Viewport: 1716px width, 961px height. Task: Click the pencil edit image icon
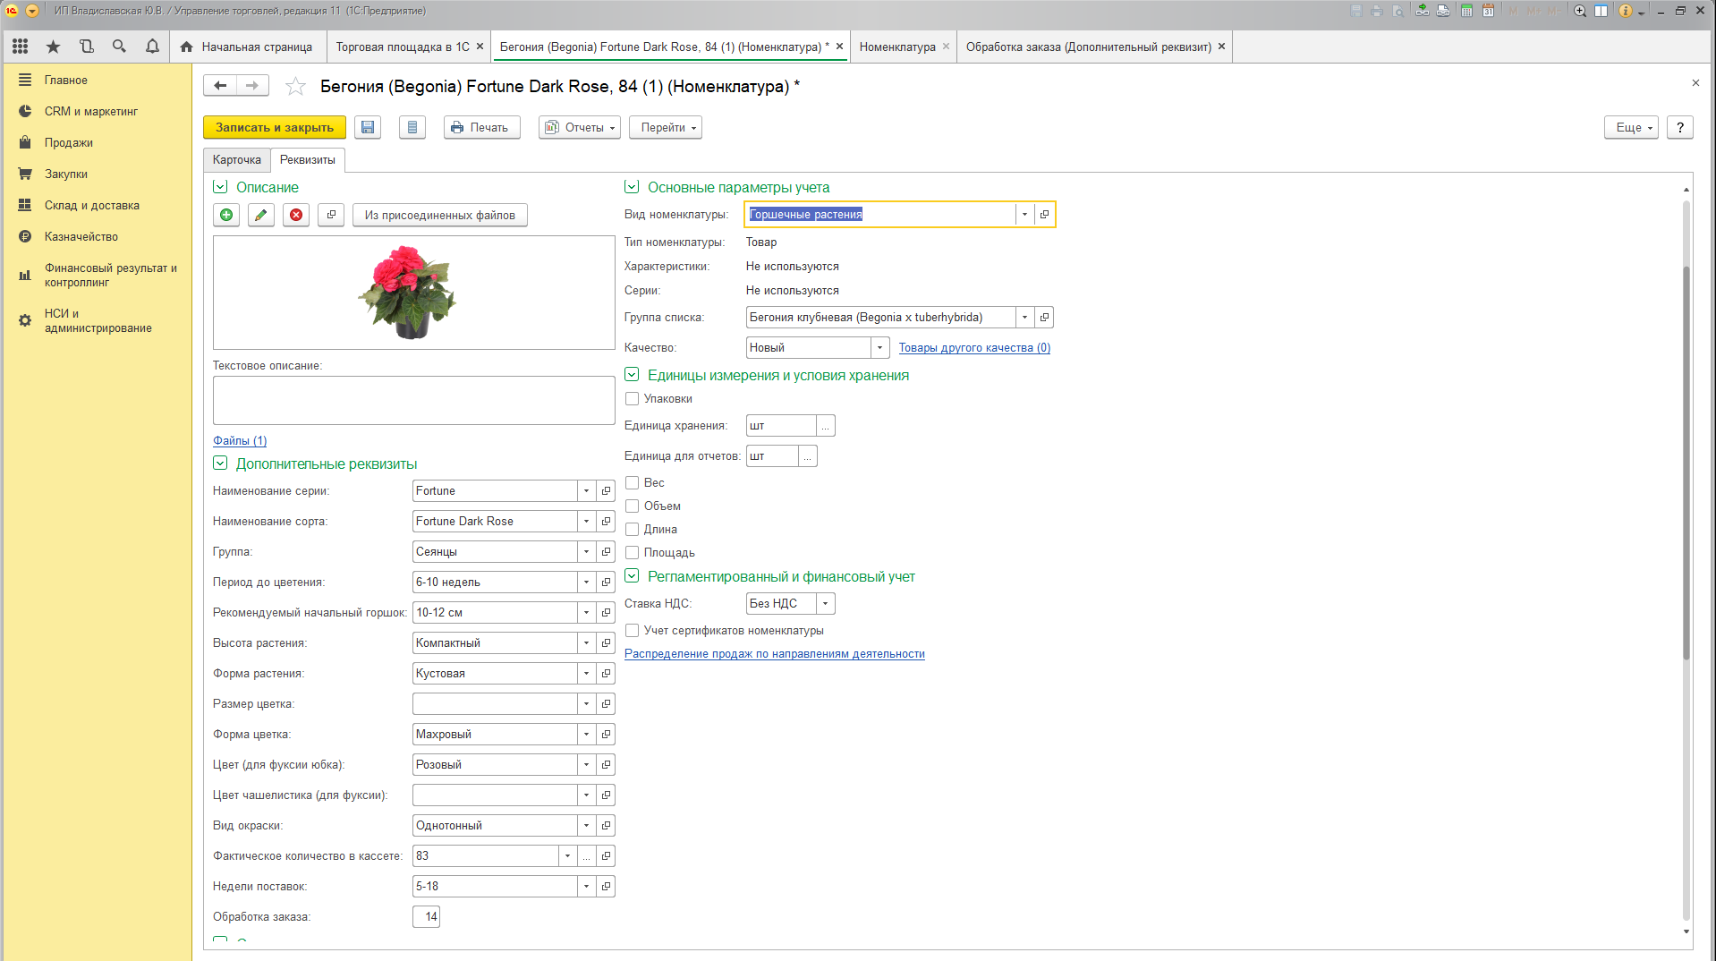[261, 215]
